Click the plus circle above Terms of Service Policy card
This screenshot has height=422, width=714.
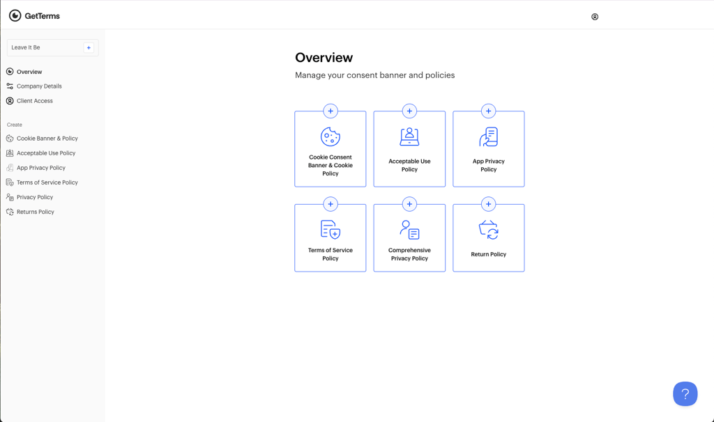point(331,204)
